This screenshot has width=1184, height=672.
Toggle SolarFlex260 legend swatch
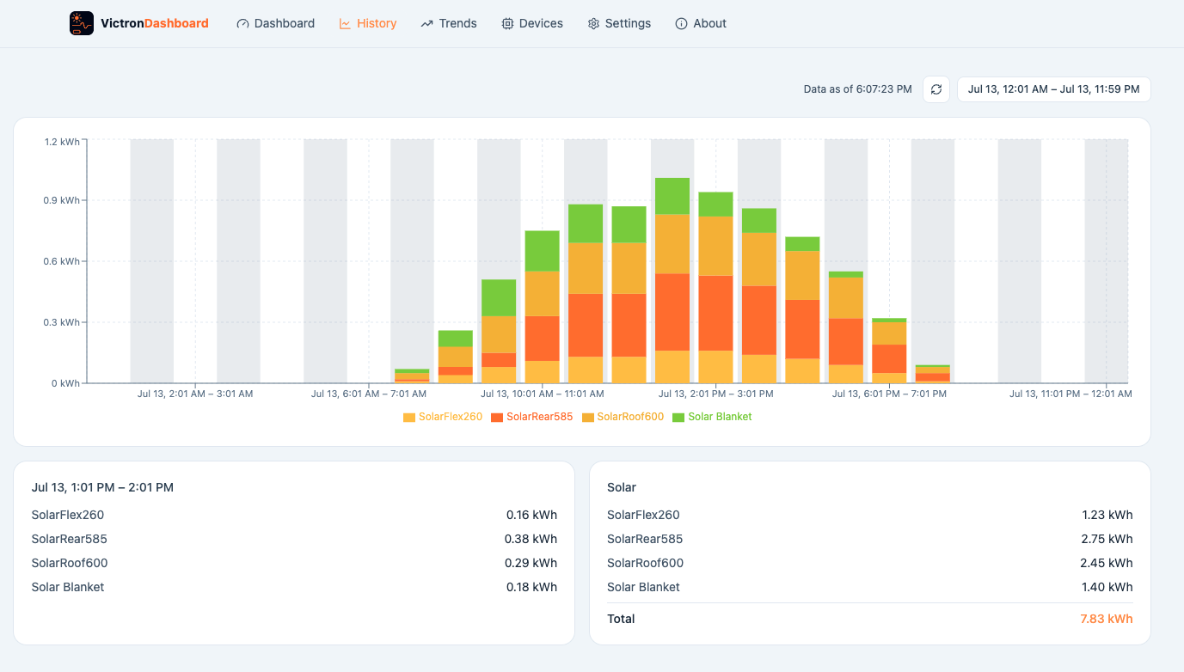409,418
